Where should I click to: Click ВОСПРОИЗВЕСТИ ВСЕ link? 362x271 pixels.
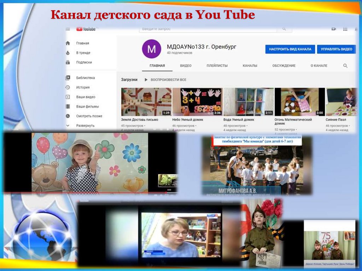click(168, 79)
